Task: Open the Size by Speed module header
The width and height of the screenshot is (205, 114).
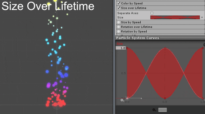Action: (x=161, y=22)
